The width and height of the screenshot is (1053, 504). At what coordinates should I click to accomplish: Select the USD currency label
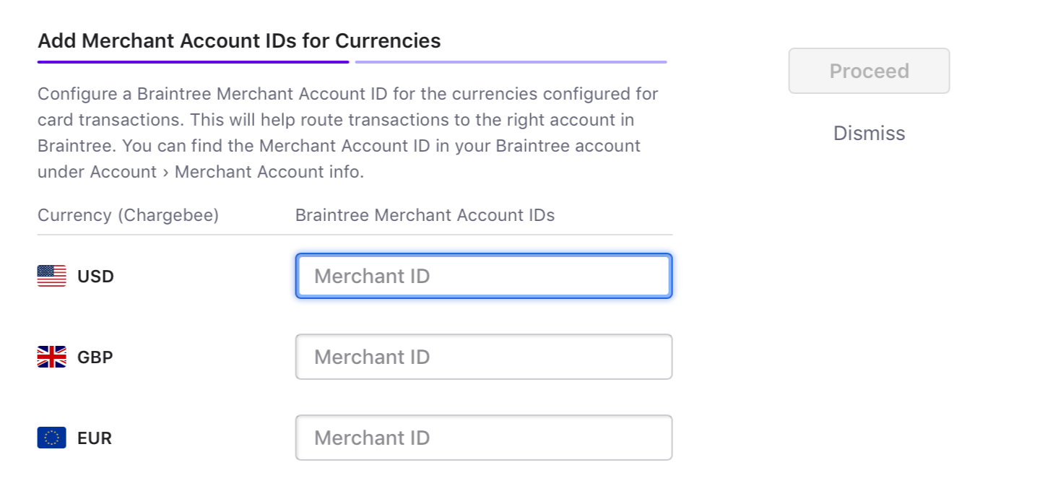pos(95,277)
